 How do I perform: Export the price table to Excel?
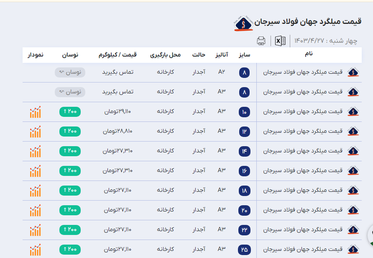click(x=280, y=41)
